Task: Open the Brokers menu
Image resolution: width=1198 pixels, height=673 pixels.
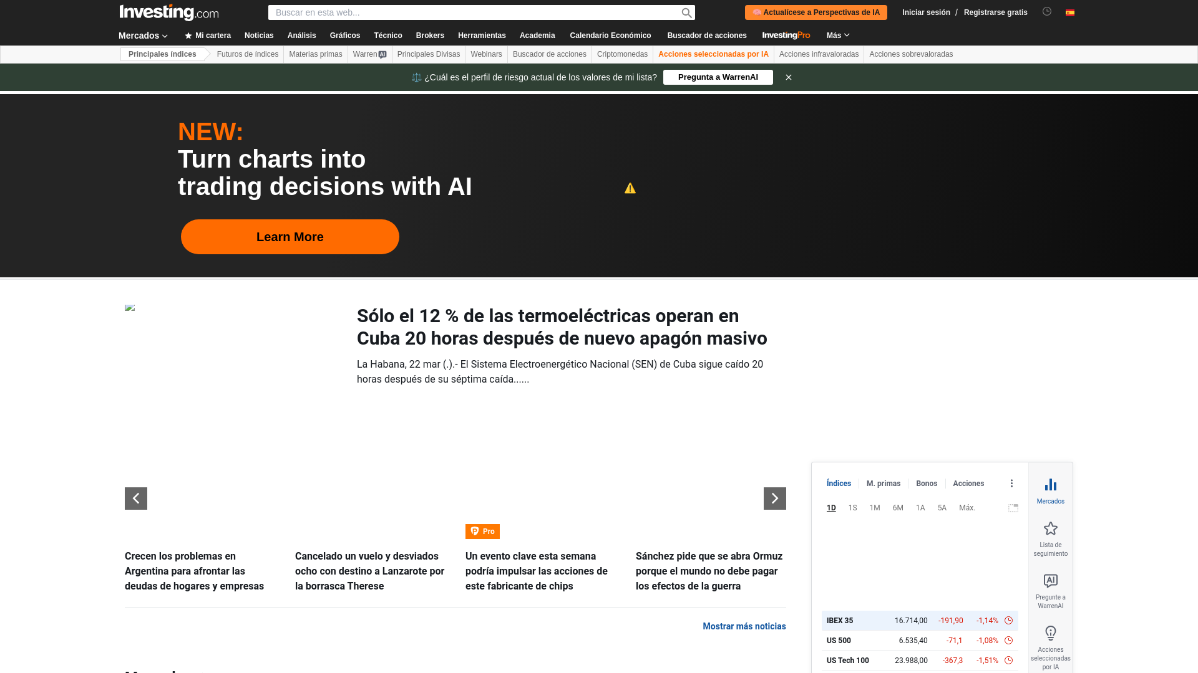Action: tap(430, 36)
